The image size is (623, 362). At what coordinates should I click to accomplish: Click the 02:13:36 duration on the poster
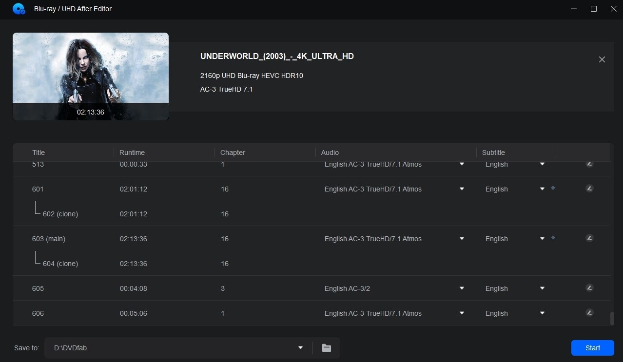click(x=91, y=112)
